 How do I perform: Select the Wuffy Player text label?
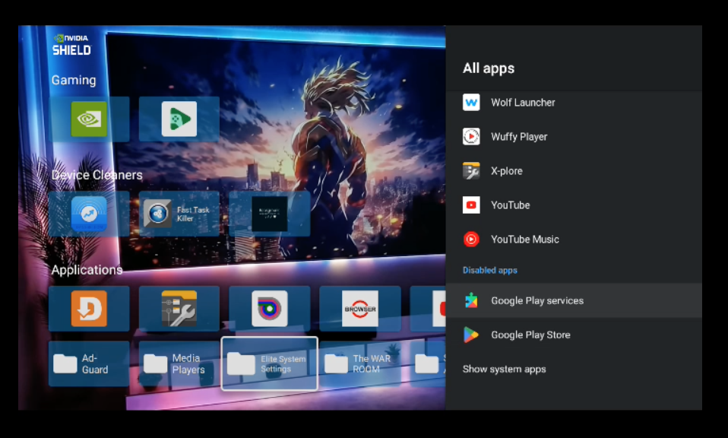(x=519, y=137)
